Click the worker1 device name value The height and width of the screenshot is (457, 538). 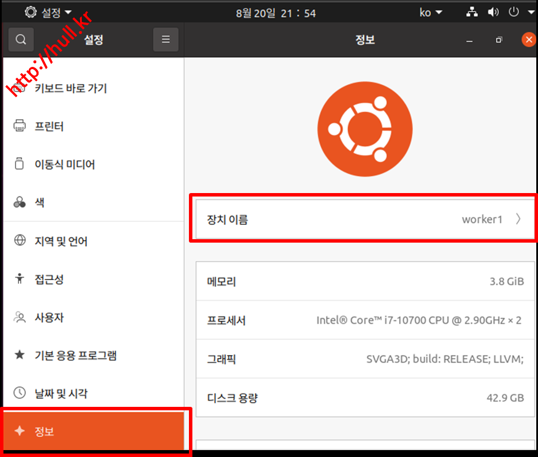(x=482, y=219)
